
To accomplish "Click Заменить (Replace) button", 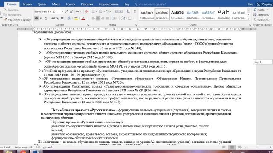I will click(261, 15).
